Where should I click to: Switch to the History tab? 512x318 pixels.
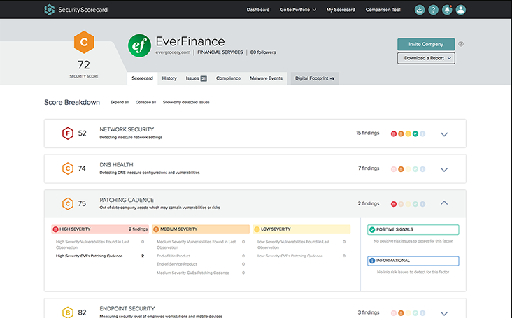click(x=169, y=78)
